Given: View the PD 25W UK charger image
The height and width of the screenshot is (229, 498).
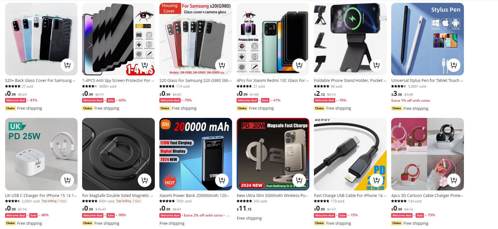Looking at the screenshot, I should pyautogui.click(x=41, y=154).
